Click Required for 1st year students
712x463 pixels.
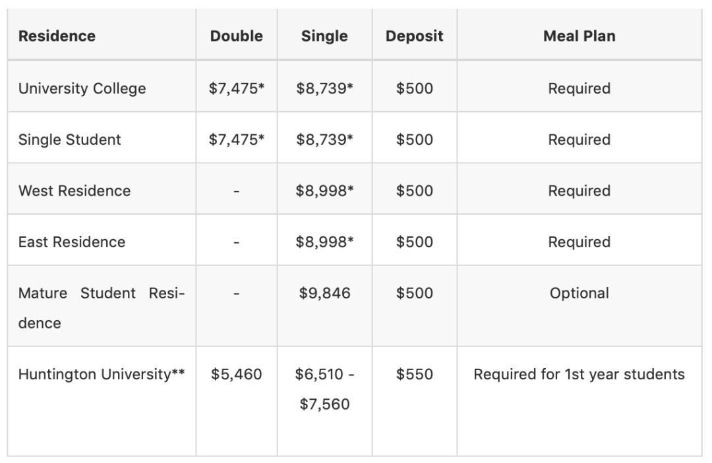(579, 375)
